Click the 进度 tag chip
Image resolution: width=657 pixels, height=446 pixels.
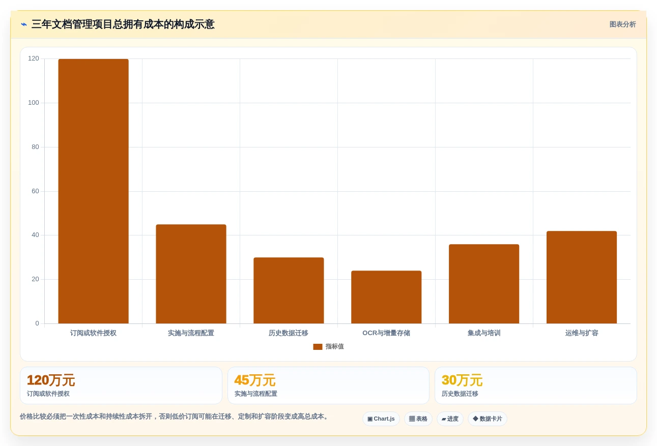pos(450,419)
